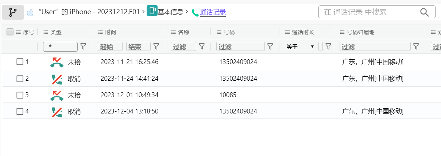Click the missed call icon in row 1

point(57,62)
